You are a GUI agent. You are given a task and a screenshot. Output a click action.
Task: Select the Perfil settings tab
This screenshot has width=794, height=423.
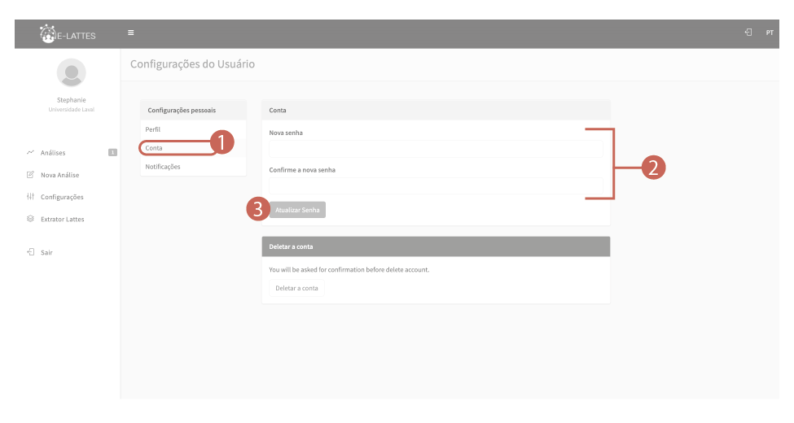coord(153,130)
